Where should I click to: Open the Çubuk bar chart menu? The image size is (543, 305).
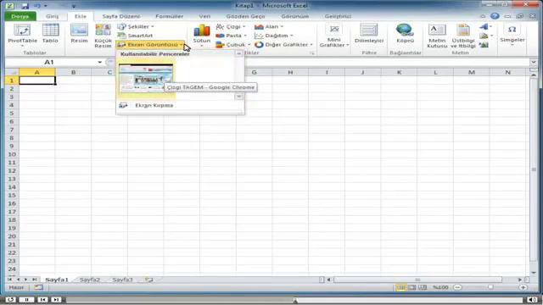232,45
